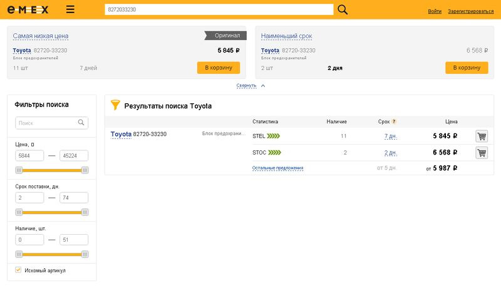This screenshot has height=288, width=501.
Task: Click the filter Поиск input field
Action: (52, 123)
